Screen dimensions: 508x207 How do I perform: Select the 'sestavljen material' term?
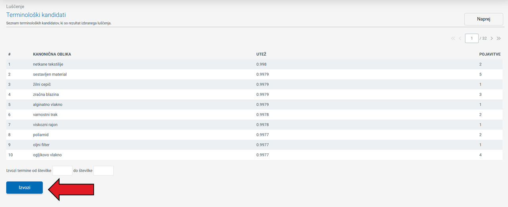click(x=50, y=74)
